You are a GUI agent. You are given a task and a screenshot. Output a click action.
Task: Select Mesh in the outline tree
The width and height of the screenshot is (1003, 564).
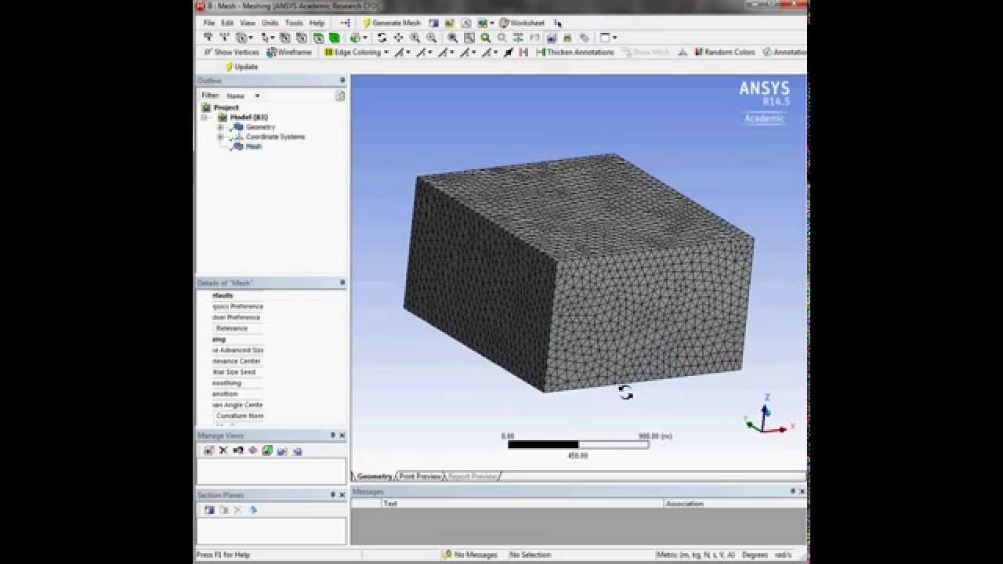(x=253, y=146)
